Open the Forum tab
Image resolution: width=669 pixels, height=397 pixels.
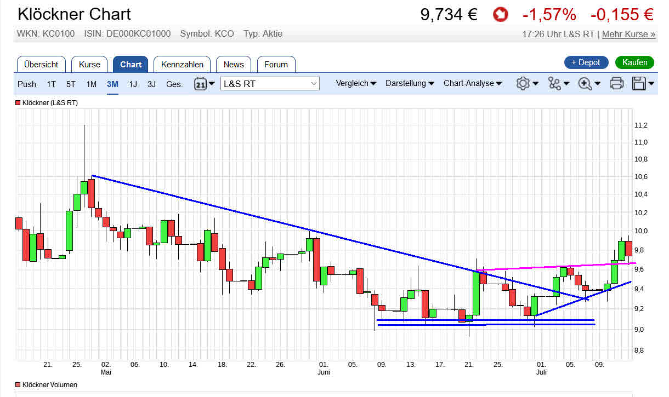click(276, 64)
